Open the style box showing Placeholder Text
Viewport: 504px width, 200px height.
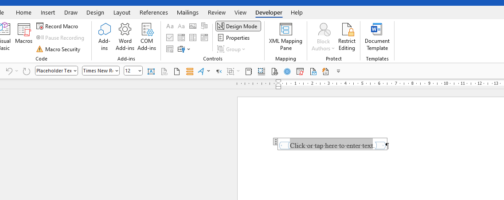pyautogui.click(x=57, y=71)
